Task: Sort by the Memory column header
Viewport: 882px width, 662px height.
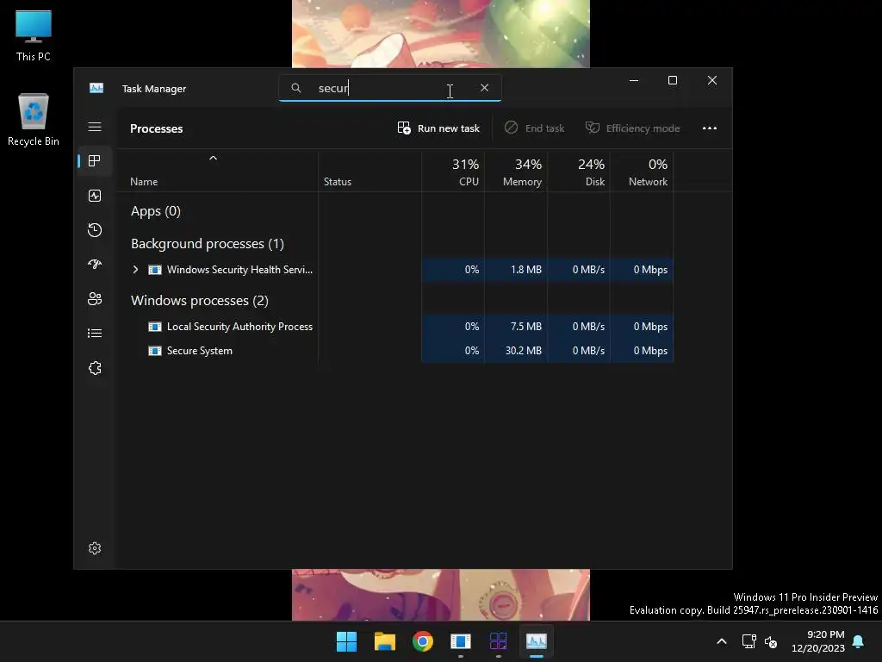Action: pos(517,172)
